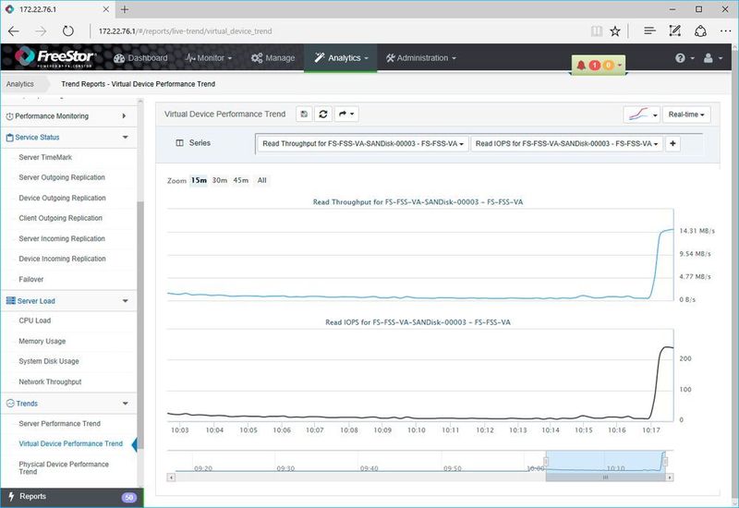739x508 pixels.
Task: Open the user account menu
Action: pos(712,58)
